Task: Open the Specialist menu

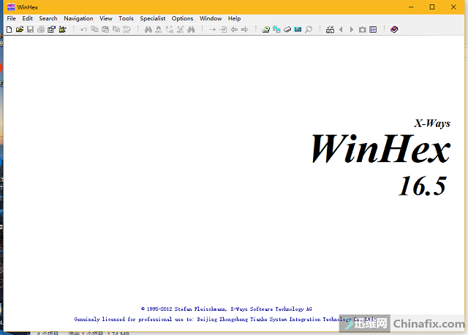Action: point(153,18)
